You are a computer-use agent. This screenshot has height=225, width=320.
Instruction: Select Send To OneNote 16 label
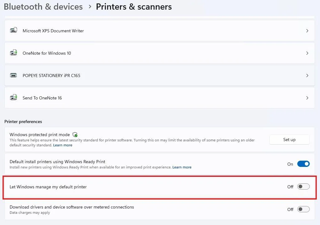(42, 98)
